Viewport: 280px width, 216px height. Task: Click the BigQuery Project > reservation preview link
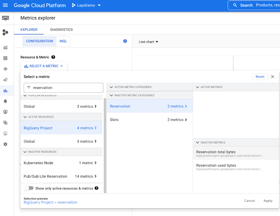50,203
